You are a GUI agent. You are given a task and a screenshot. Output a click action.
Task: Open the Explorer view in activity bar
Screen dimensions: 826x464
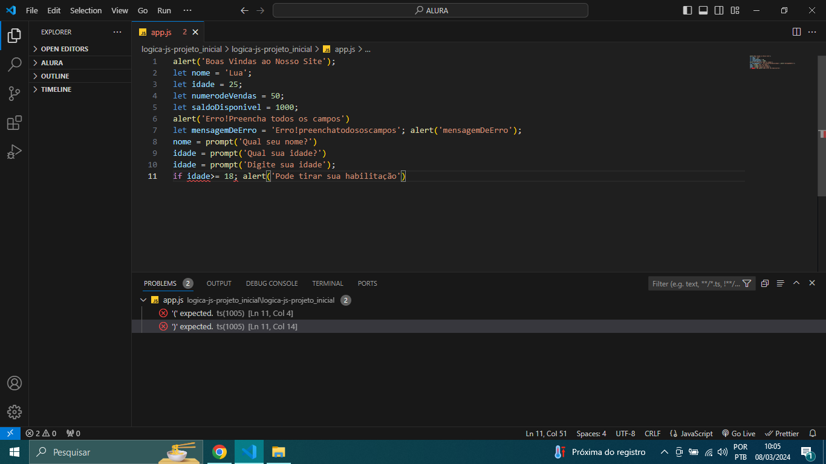pos(15,35)
